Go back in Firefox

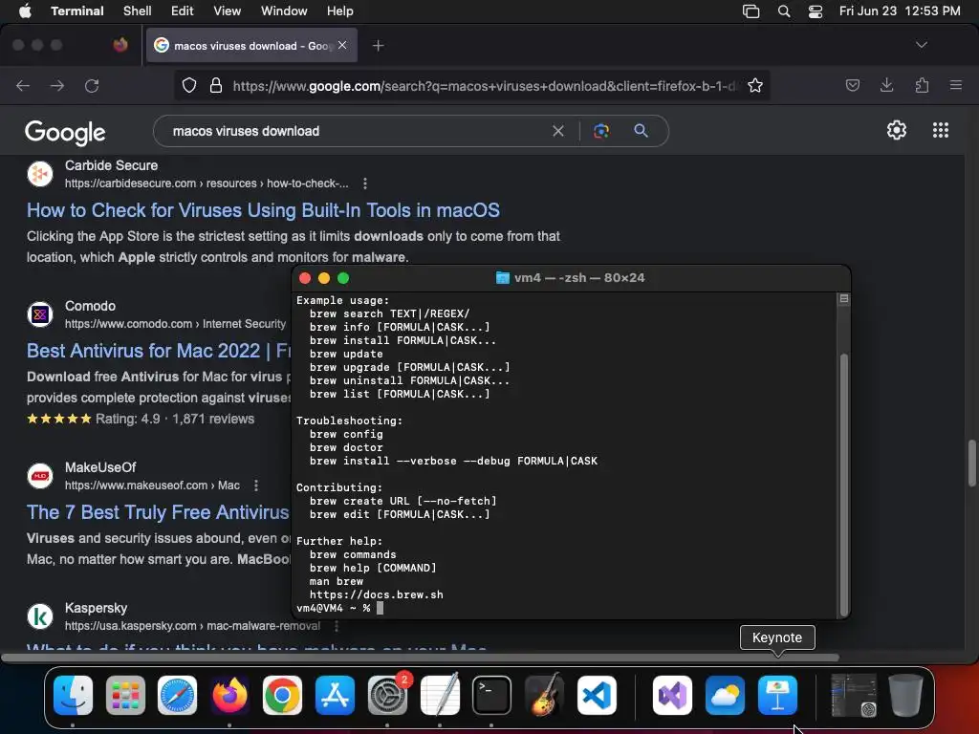pyautogui.click(x=23, y=85)
